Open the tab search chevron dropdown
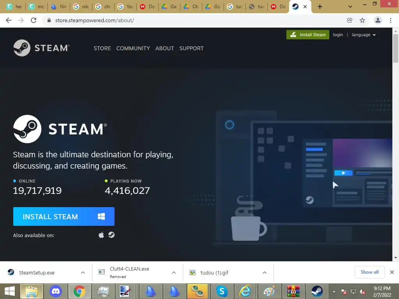The image size is (399, 299). pyautogui.click(x=350, y=7)
